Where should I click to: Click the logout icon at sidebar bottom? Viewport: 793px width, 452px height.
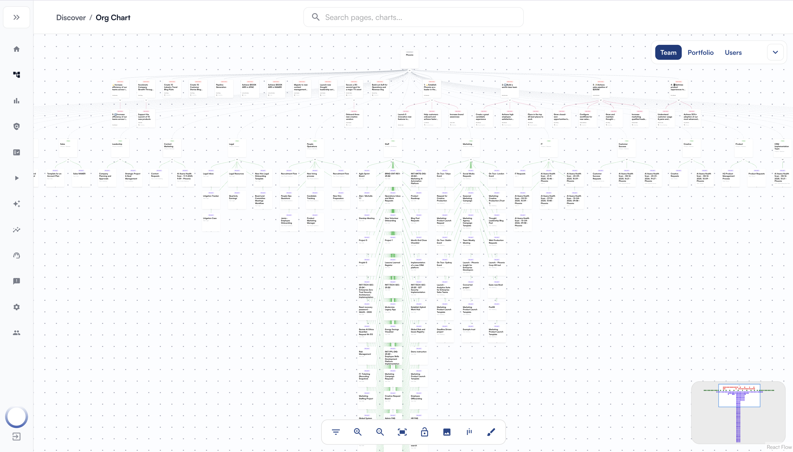[17, 437]
